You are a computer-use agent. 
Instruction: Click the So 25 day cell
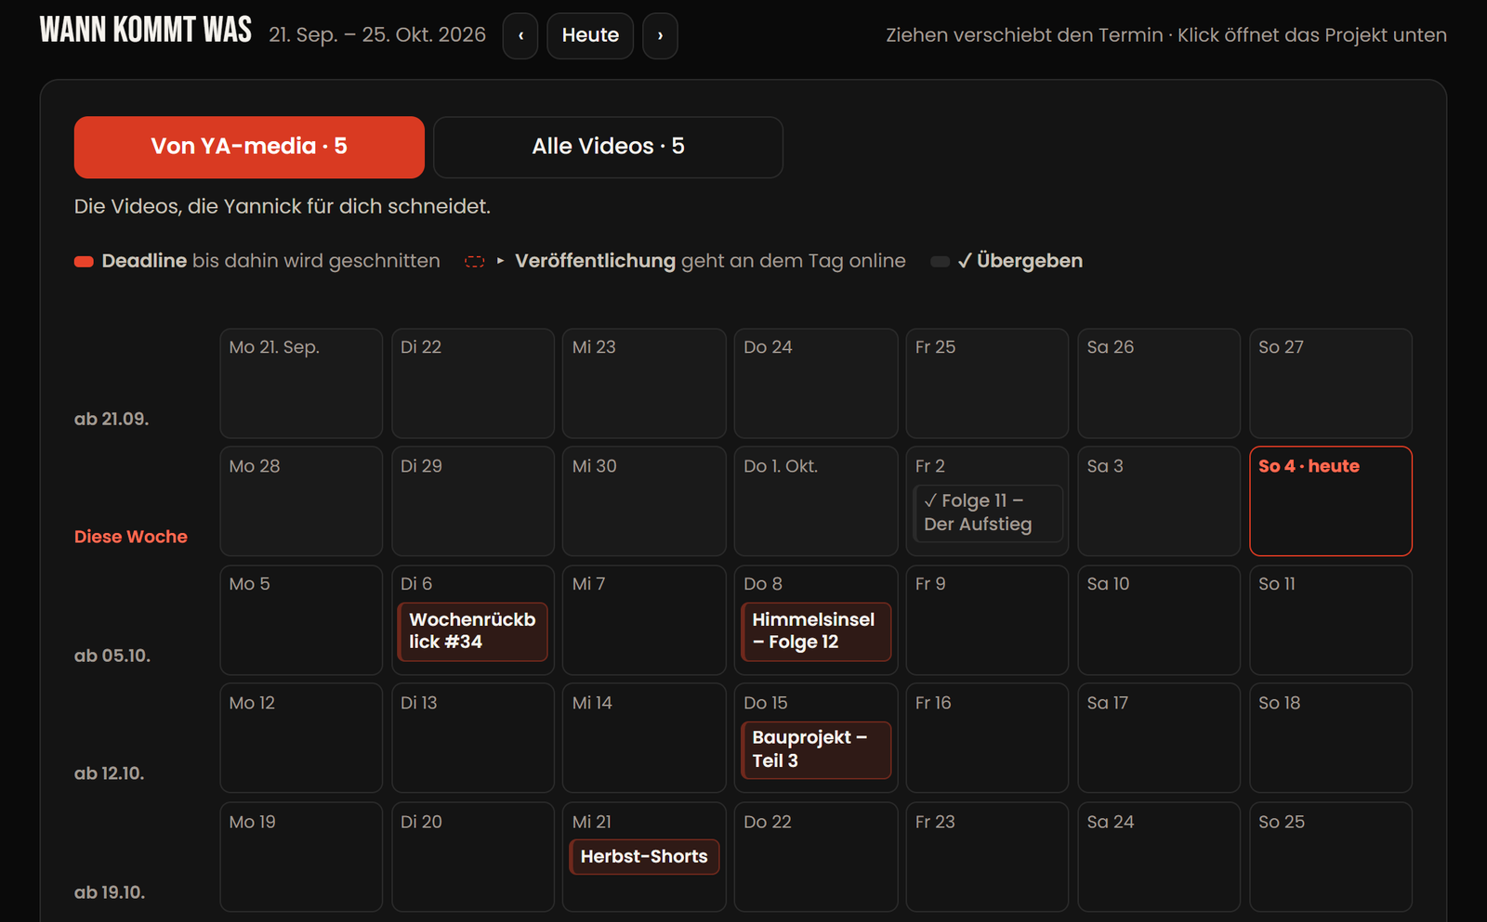pos(1331,857)
